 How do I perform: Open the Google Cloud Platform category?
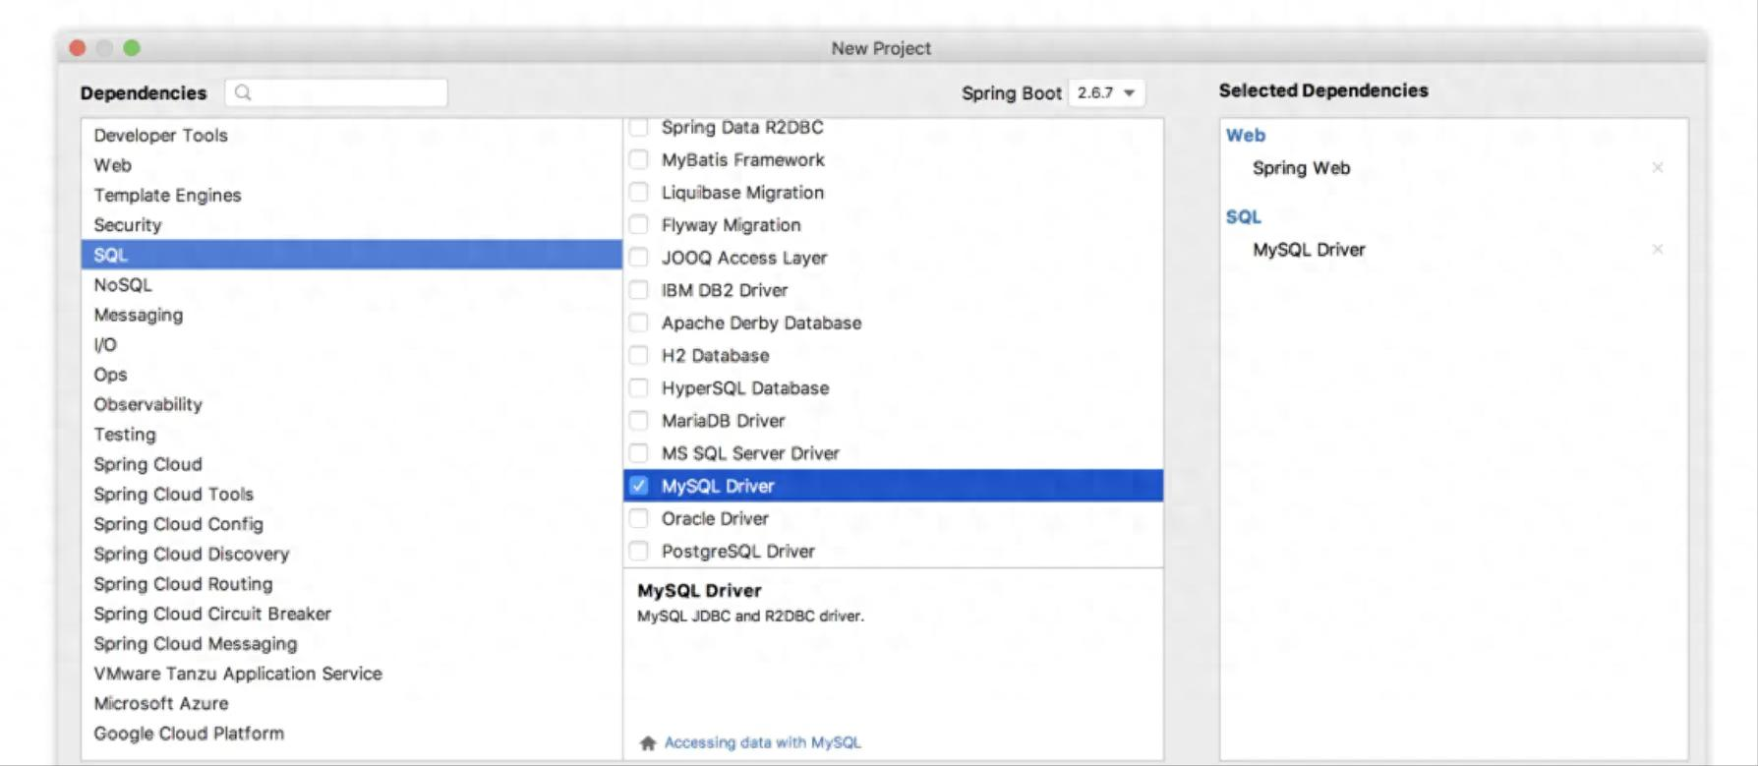(x=352, y=733)
